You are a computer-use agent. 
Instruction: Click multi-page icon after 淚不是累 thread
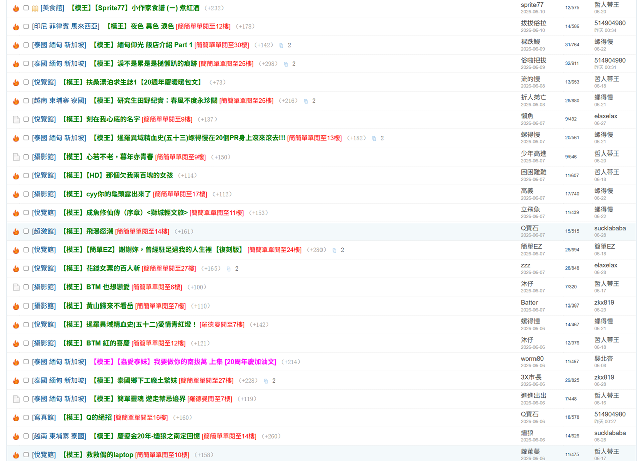(x=286, y=64)
